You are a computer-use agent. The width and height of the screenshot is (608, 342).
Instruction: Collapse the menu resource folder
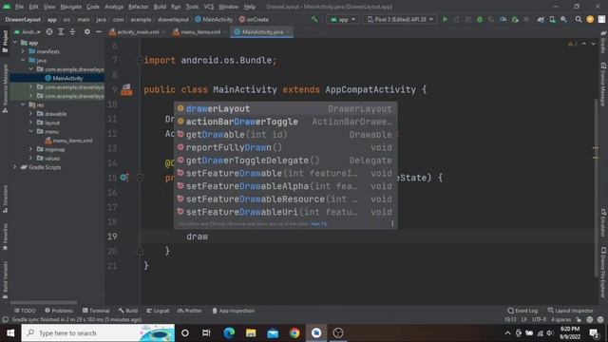pos(31,131)
